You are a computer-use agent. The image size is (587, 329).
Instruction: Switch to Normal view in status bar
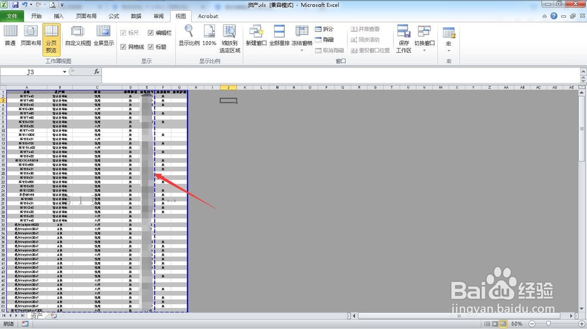tap(487, 324)
